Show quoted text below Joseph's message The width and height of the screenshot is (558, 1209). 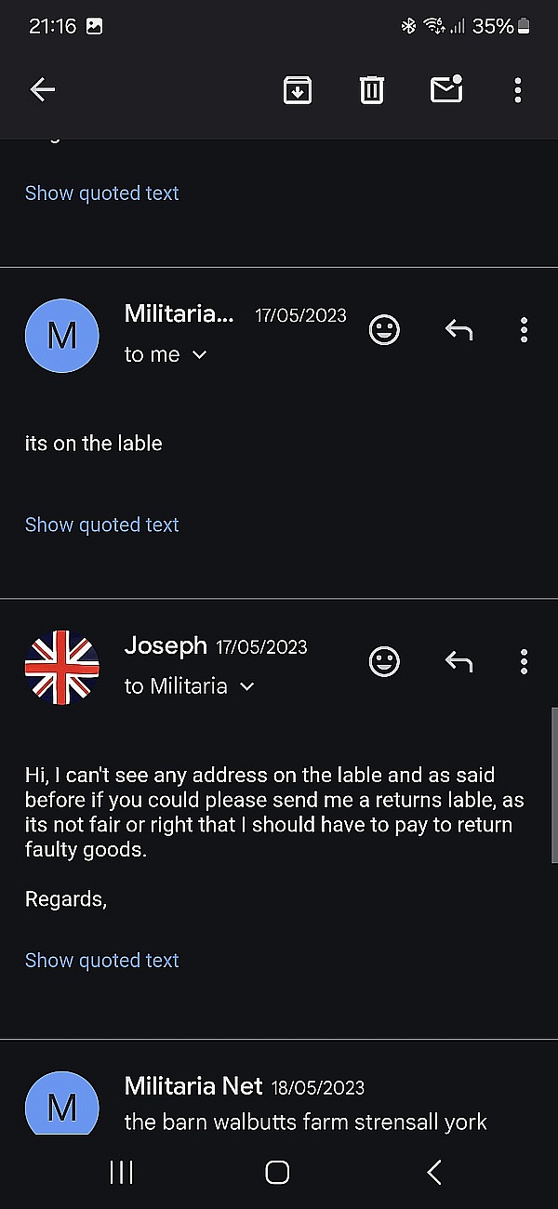[x=101, y=960]
